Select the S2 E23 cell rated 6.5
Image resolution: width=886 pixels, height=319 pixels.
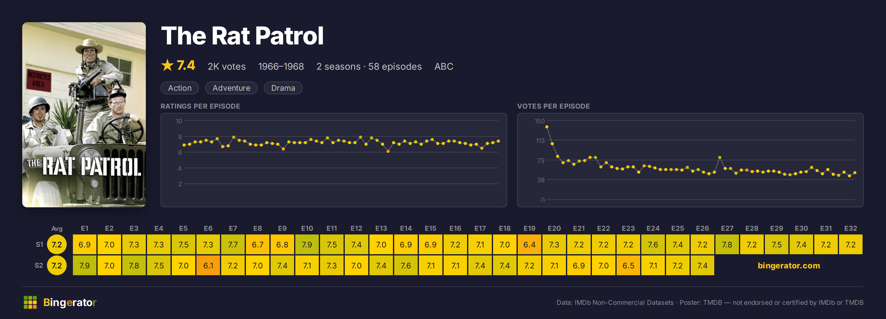(x=628, y=265)
